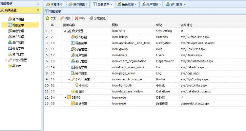This screenshot has height=131, width=246.
Task: Click users icon in 用户管理 grid row
Action: [x=73, y=55]
